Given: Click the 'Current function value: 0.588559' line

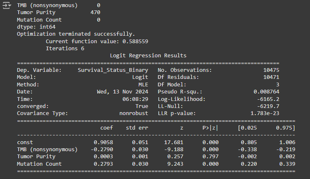Looking at the screenshot, I should 97,41.
